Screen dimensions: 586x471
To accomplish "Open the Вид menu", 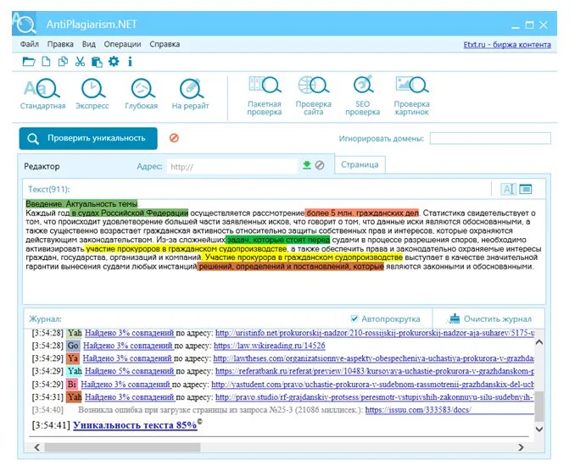I will click(88, 44).
